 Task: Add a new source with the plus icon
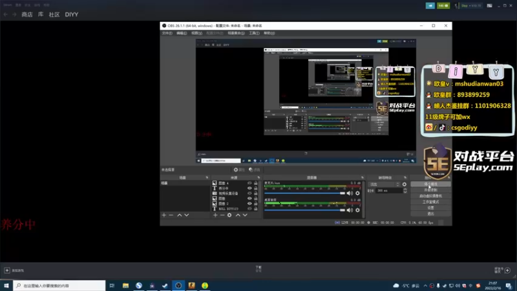click(215, 215)
